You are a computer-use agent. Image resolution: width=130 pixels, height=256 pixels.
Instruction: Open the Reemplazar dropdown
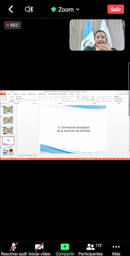[x=119, y=98]
